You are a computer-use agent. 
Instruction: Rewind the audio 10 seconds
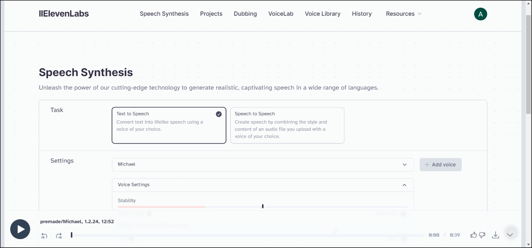[x=44, y=234]
